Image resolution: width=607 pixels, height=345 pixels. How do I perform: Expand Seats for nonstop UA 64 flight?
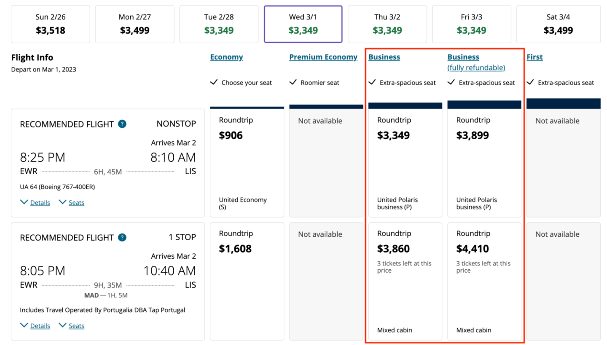click(x=76, y=203)
